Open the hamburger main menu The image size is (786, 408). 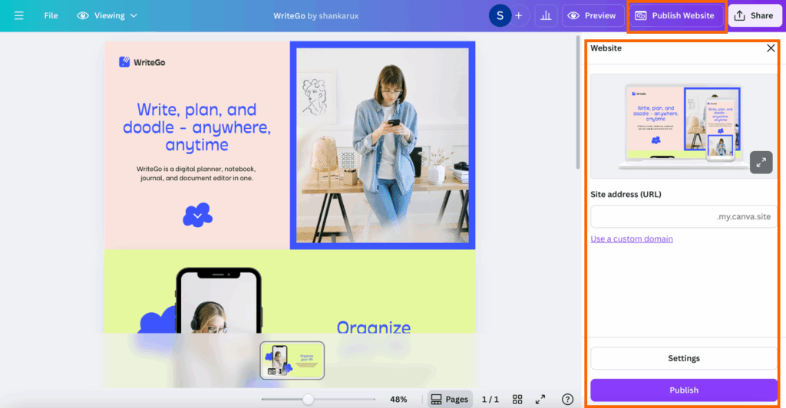point(18,15)
